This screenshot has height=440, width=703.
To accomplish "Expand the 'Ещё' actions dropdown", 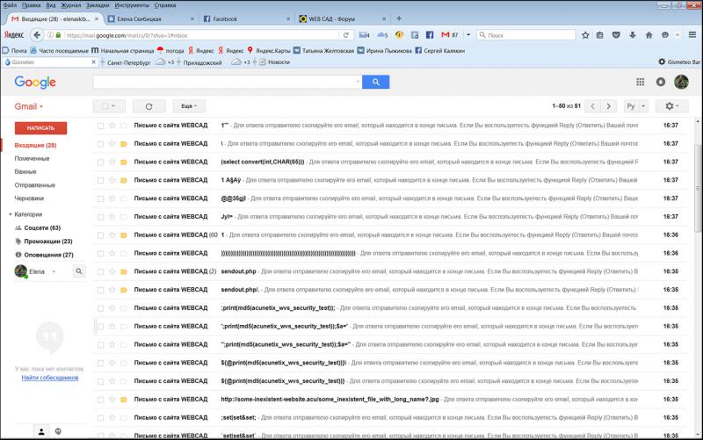I will (x=188, y=106).
